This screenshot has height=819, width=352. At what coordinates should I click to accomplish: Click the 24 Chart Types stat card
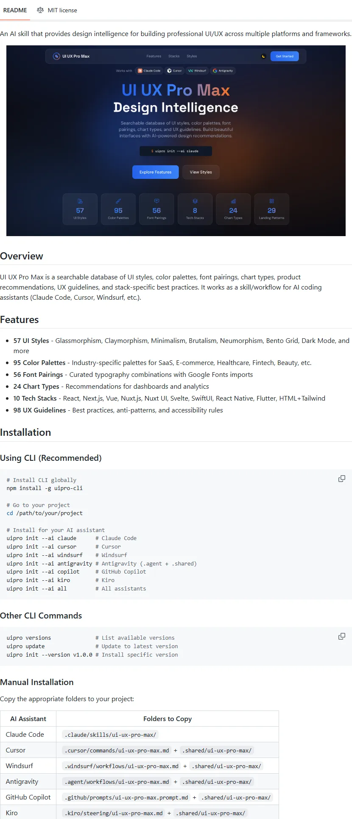click(233, 209)
